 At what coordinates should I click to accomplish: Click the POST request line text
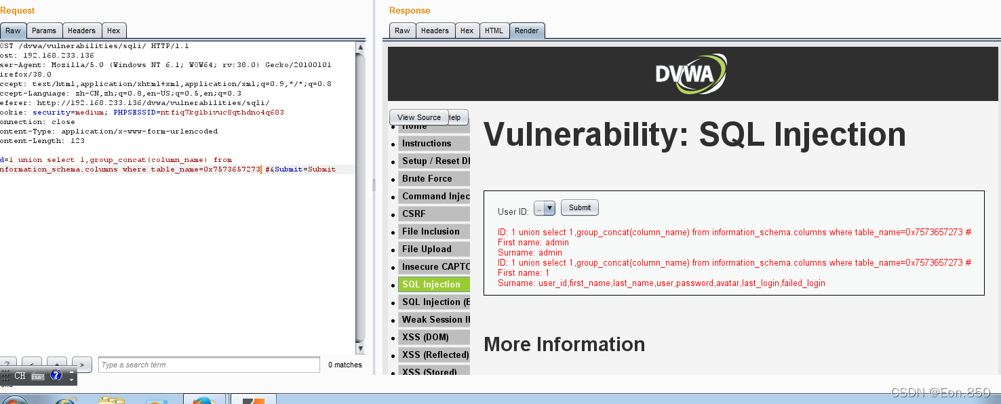coord(94,46)
